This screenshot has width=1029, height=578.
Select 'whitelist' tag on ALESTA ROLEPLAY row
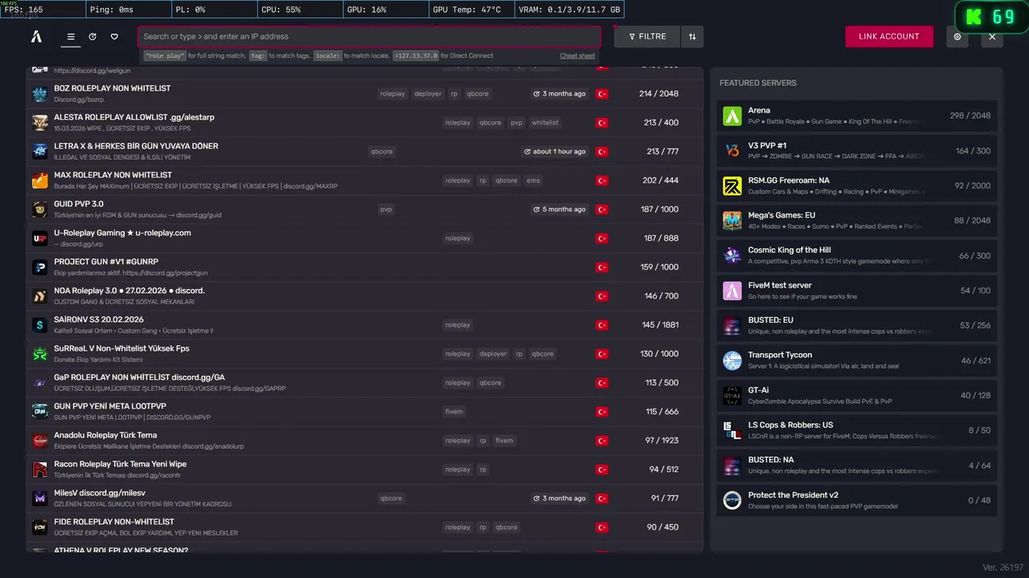(x=545, y=123)
